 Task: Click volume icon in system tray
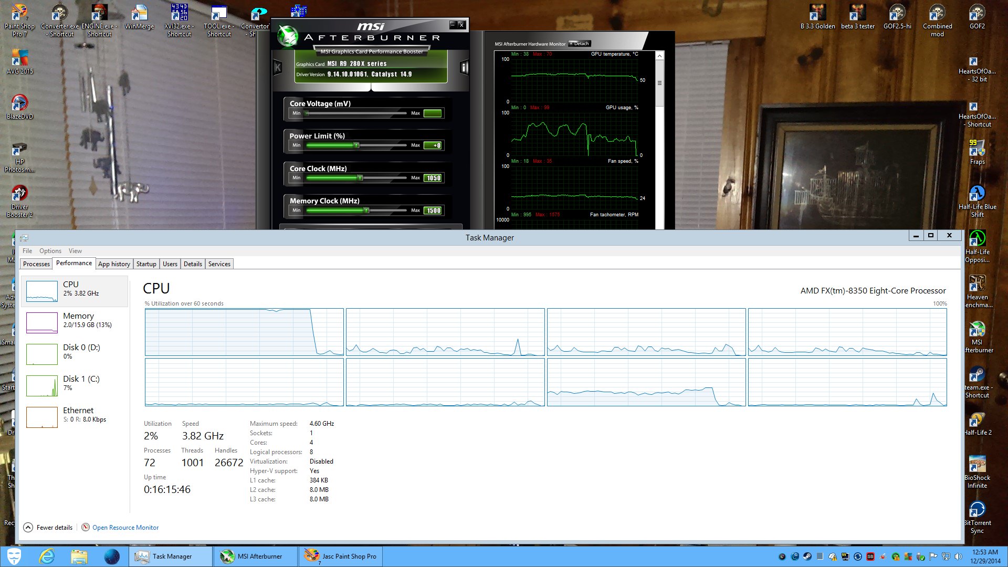[x=958, y=556]
